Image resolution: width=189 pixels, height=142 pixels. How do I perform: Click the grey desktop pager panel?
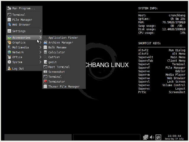coord(38,137)
